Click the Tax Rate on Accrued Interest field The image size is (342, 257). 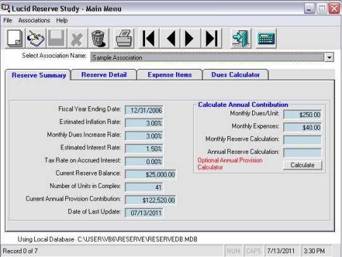pyautogui.click(x=144, y=161)
